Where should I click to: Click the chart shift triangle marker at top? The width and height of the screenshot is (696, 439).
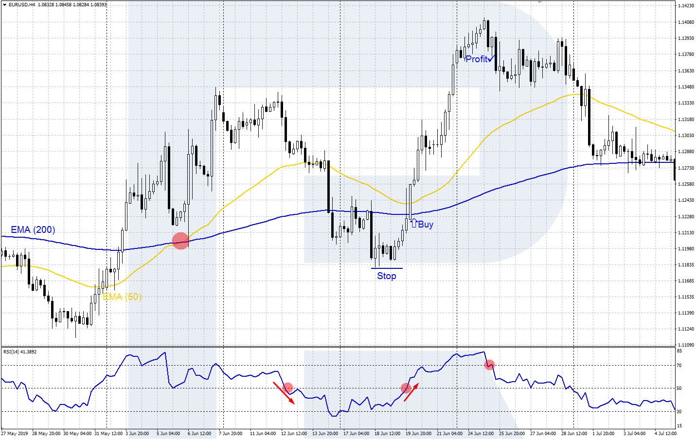point(539,2)
